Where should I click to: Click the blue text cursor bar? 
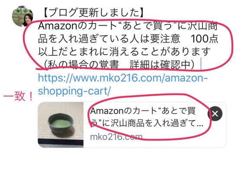[x=201, y=64]
